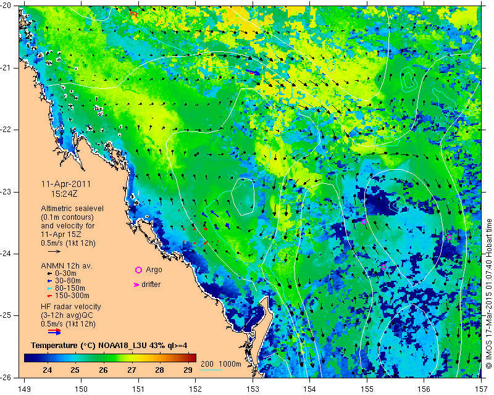
Task: Click the Argo float marker near 155.3, -24.2
Action: pos(383,267)
